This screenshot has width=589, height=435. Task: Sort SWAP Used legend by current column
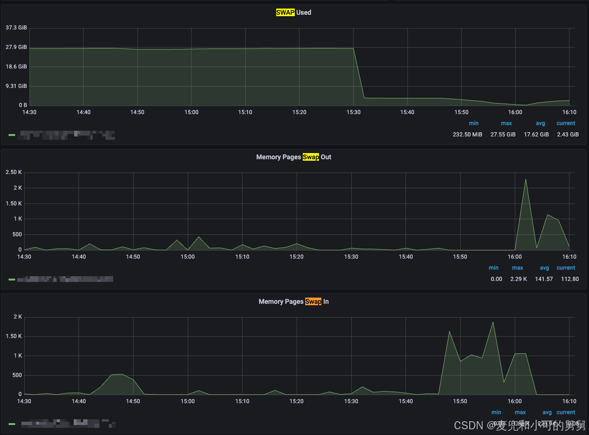click(x=566, y=123)
